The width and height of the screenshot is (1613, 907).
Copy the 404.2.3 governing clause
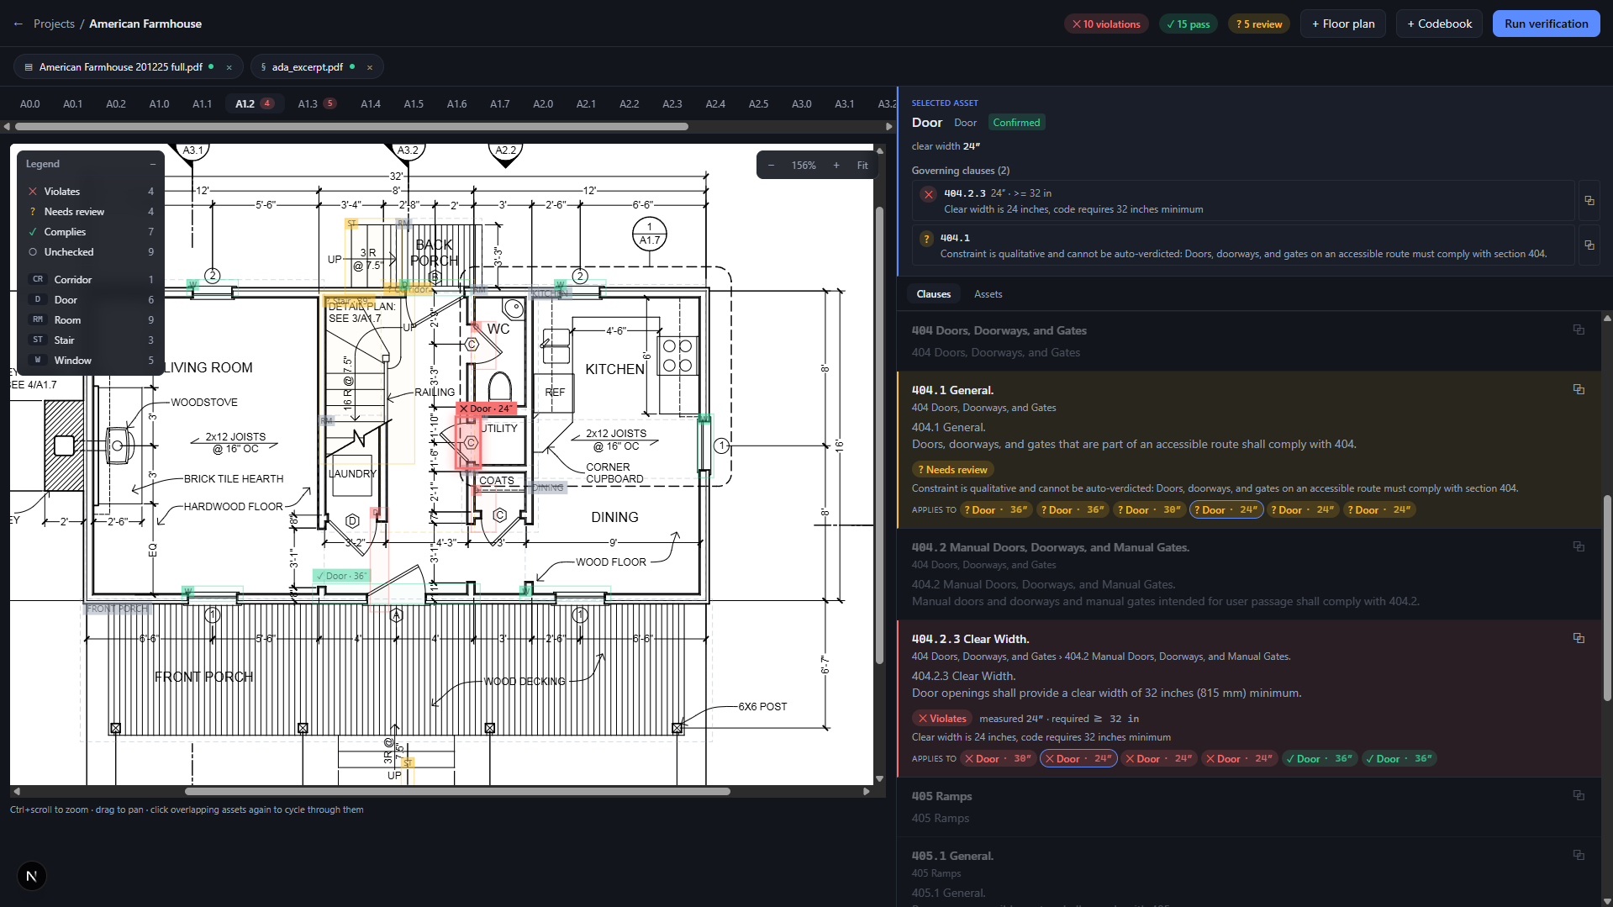click(1589, 200)
